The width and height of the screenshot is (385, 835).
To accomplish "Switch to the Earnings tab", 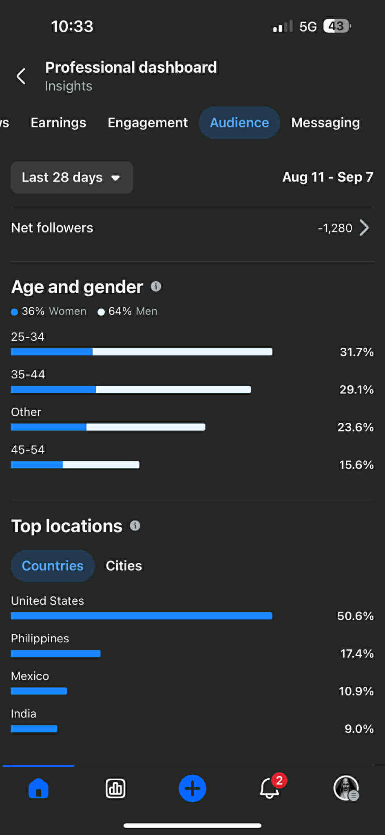I will 58,122.
